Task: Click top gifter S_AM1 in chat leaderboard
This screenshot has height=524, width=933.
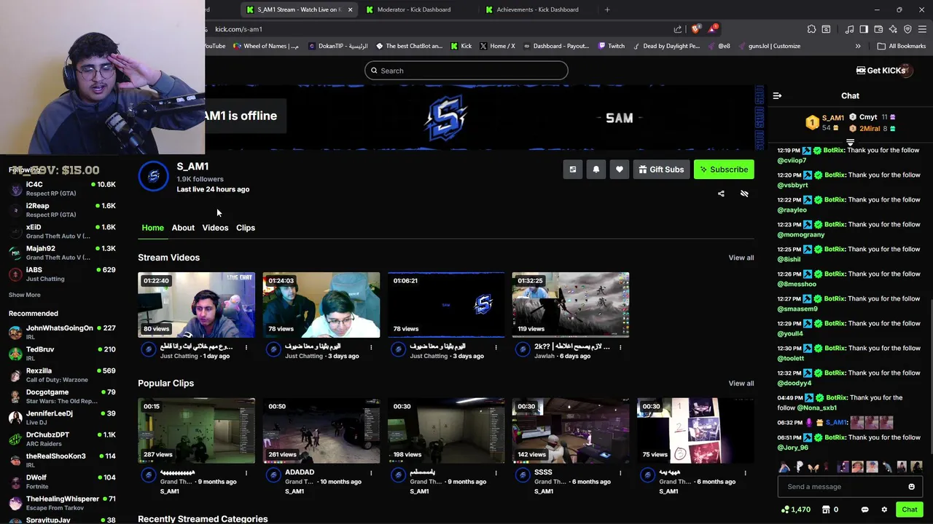Action: pyautogui.click(x=824, y=122)
